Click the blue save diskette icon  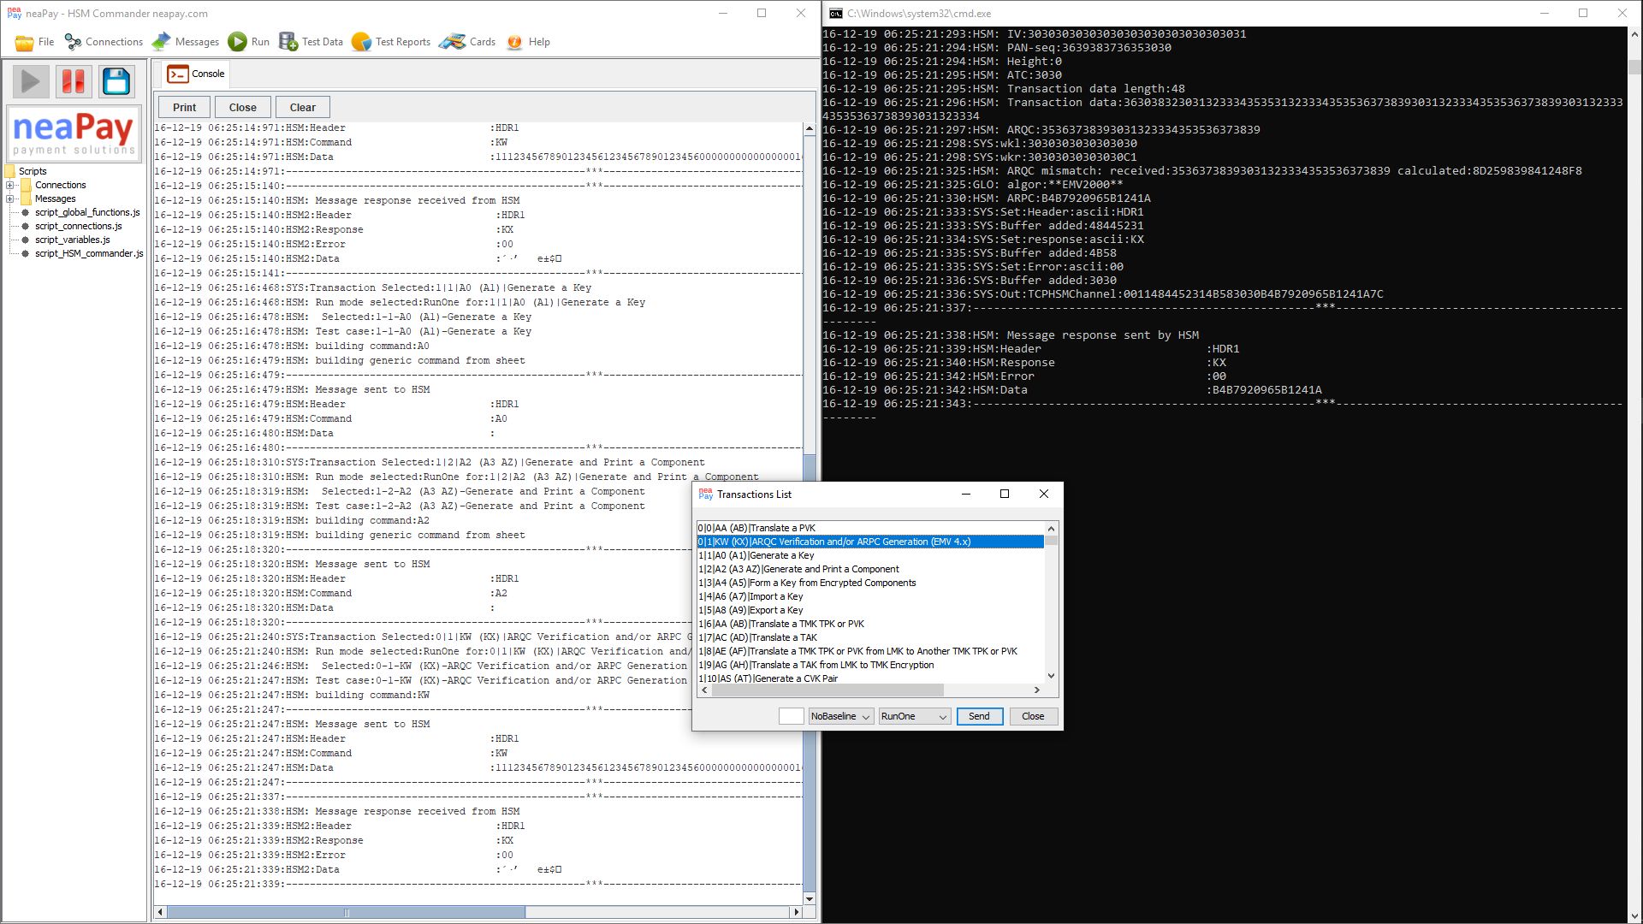coord(116,81)
